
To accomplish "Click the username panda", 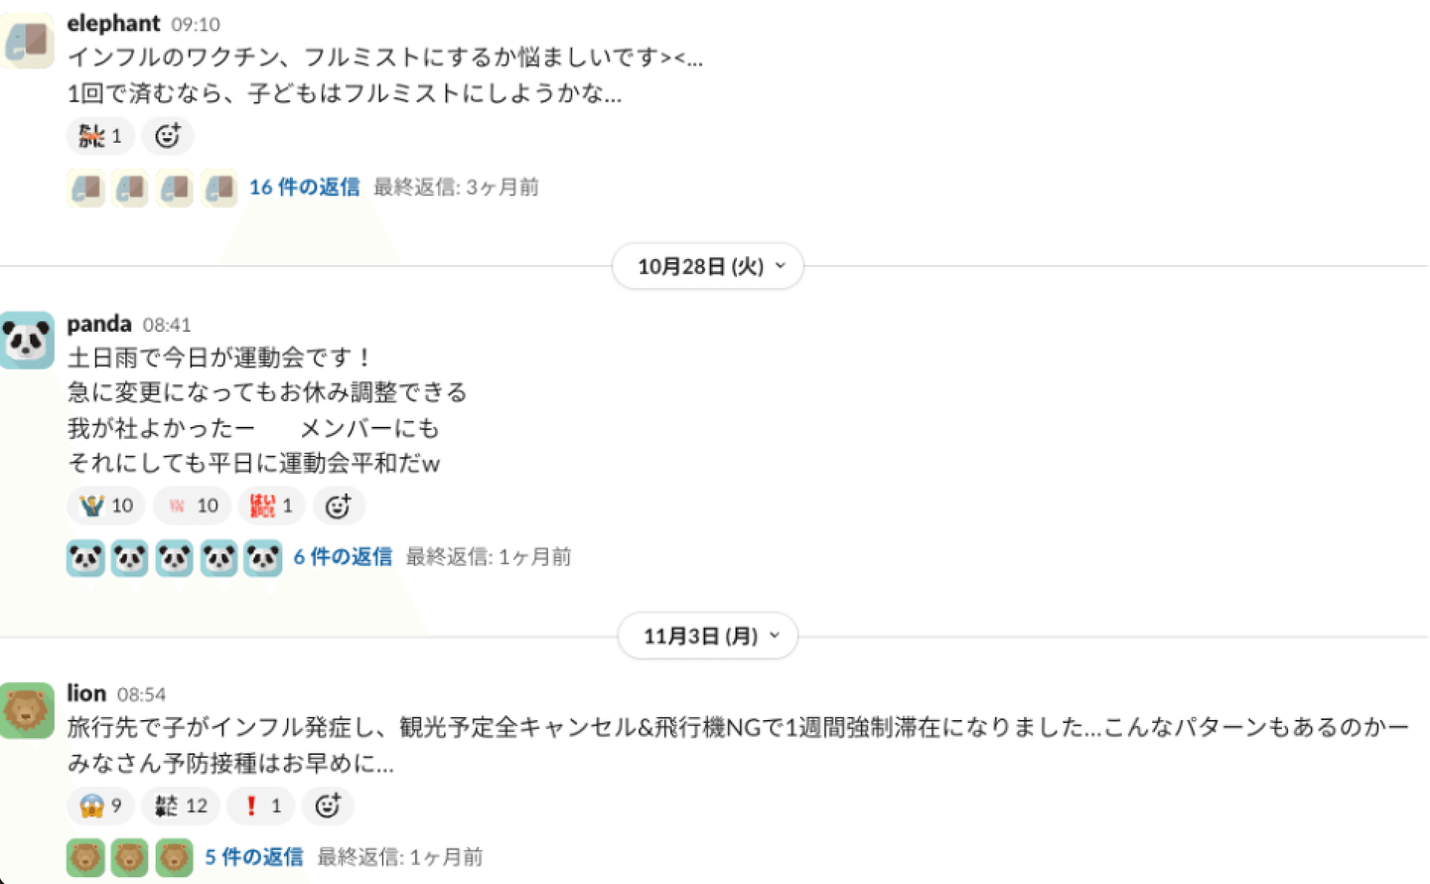I will click(x=99, y=324).
